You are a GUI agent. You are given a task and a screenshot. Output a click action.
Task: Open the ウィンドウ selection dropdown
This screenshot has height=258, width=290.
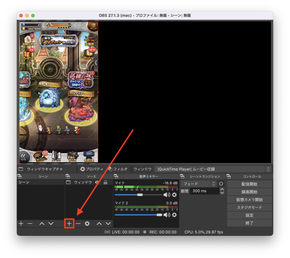coord(213,169)
